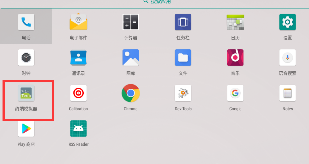Open Dev Tools app
Image resolution: width=309 pixels, height=164 pixels.
pos(183,93)
